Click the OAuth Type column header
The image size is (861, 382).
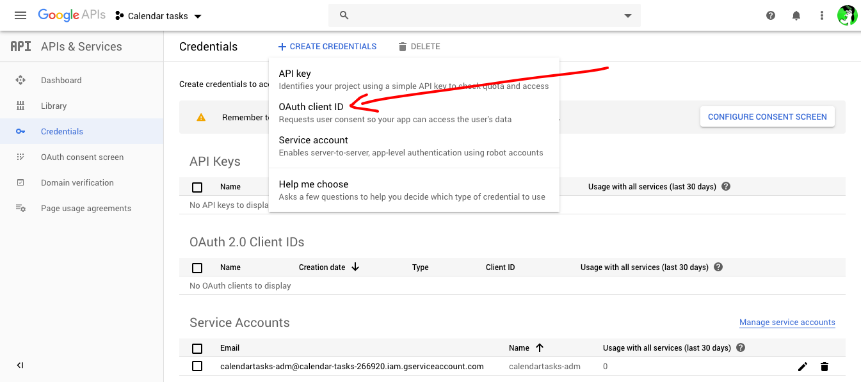click(421, 267)
